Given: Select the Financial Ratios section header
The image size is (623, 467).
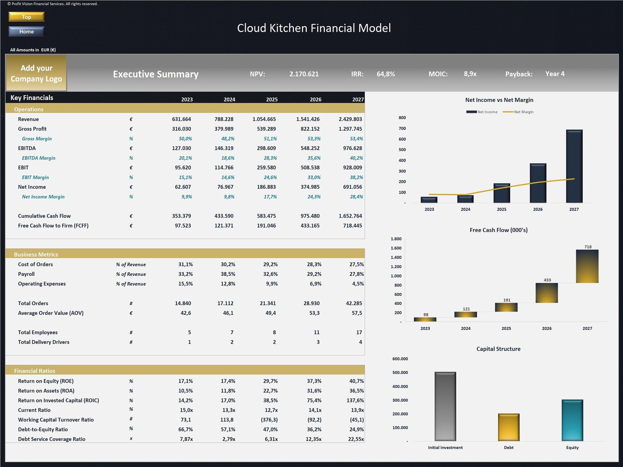Looking at the screenshot, I should [35, 371].
